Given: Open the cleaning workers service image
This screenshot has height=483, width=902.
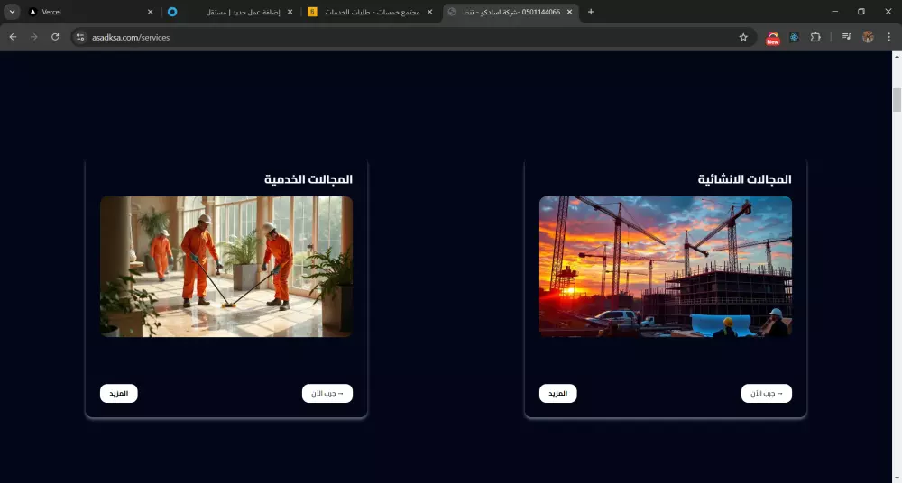Looking at the screenshot, I should coord(226,267).
